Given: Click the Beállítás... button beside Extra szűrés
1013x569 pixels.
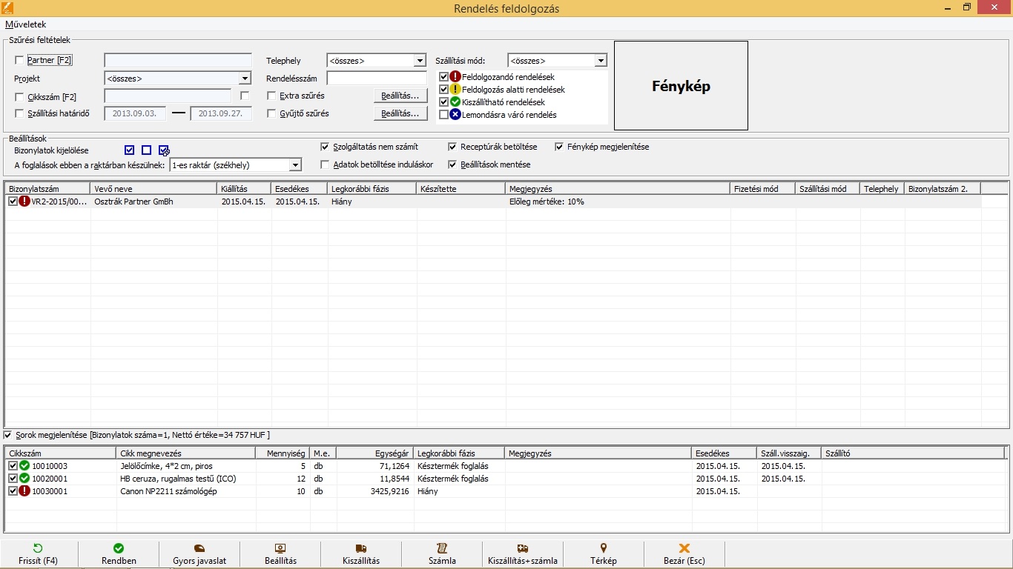Looking at the screenshot, I should tap(400, 96).
